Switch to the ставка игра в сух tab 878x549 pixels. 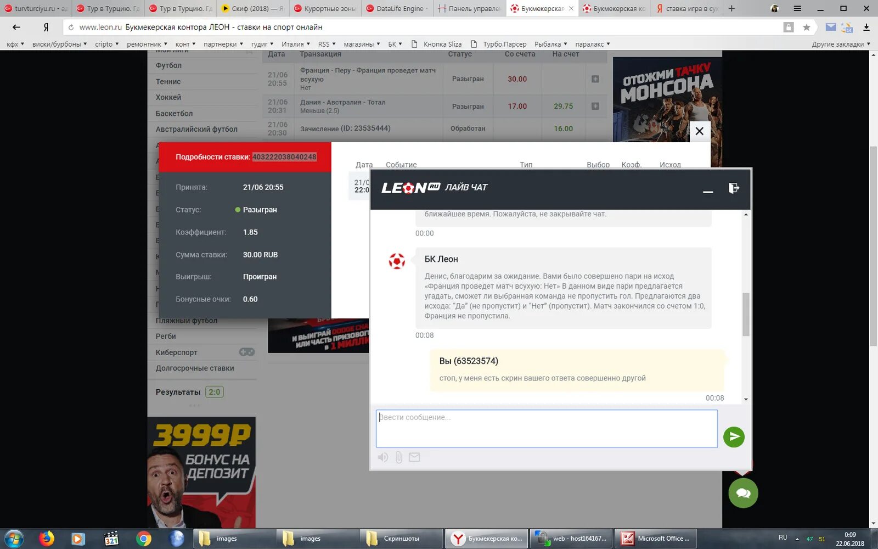click(x=687, y=8)
